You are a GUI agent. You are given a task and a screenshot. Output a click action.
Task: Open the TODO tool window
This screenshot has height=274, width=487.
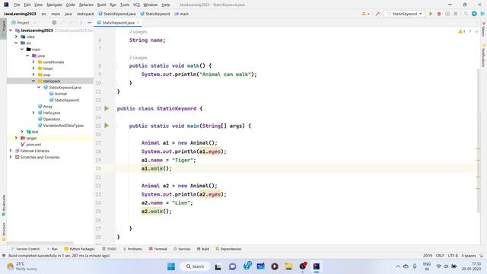point(110,249)
